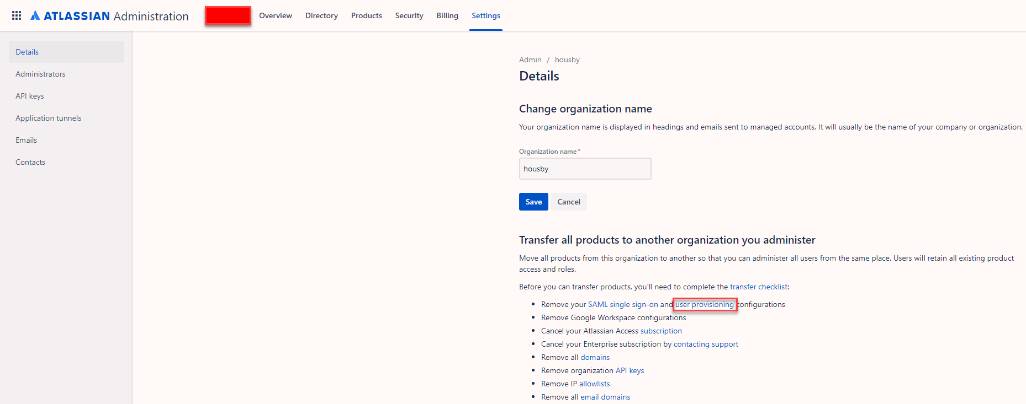Click the Admin breadcrumb link
Screen dimensions: 1026x404
(x=530, y=60)
